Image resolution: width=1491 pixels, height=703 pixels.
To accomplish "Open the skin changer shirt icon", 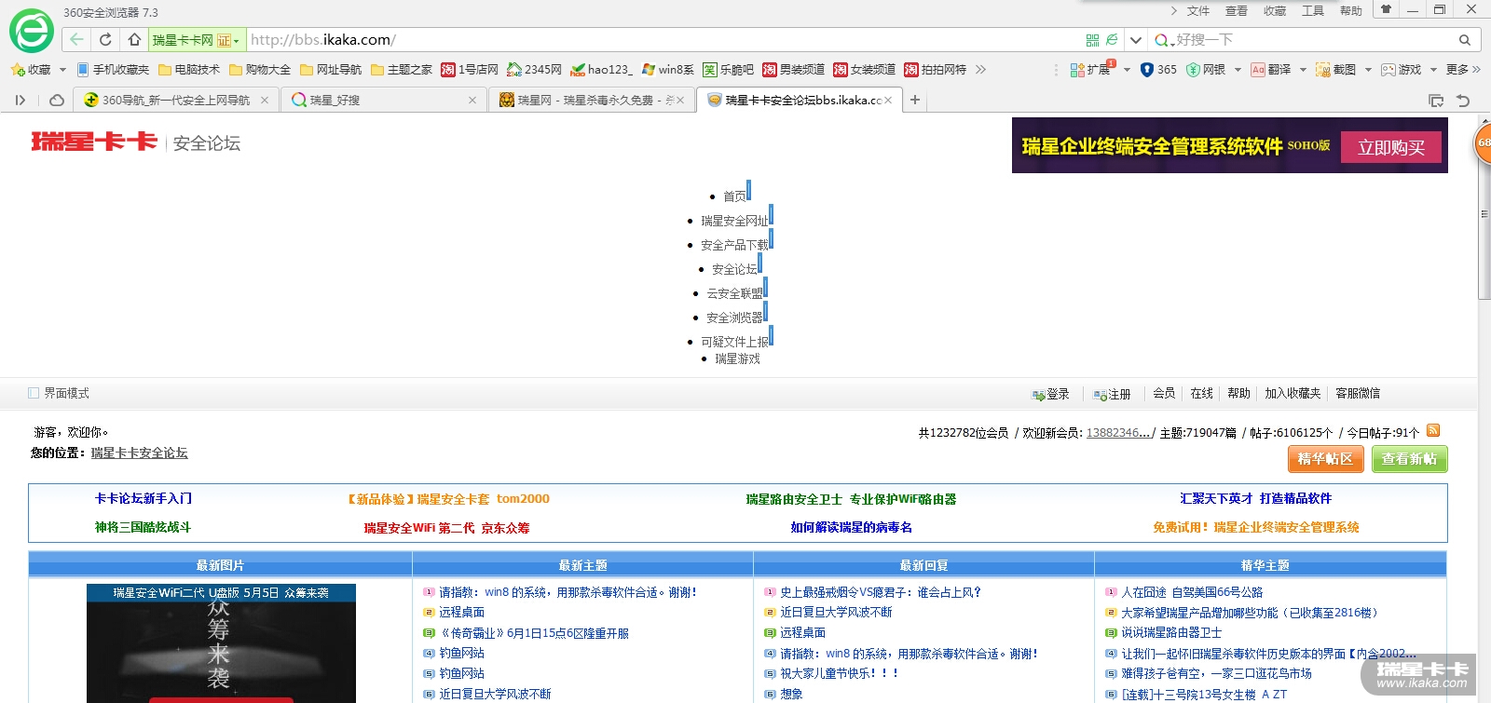I will point(1386,9).
